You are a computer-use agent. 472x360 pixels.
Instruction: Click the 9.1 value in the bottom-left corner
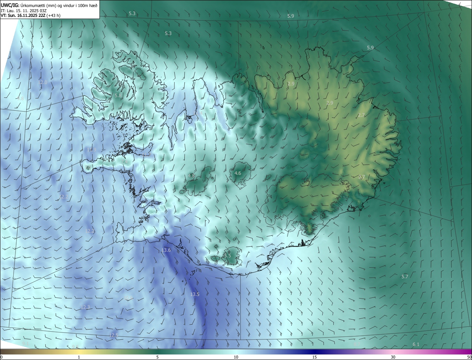(25, 343)
